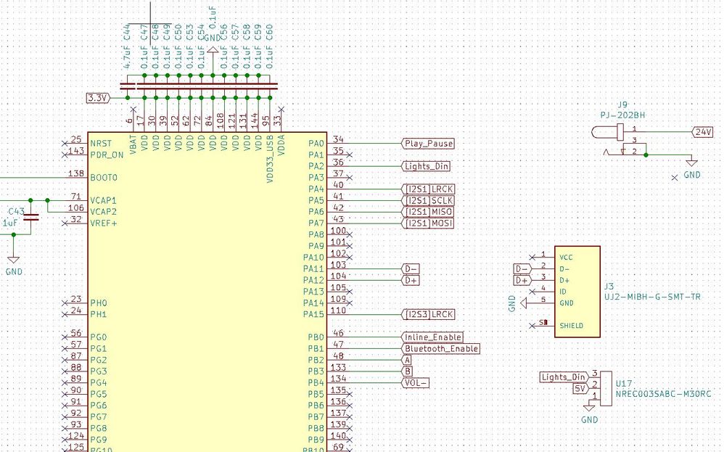Select the Lights_Din label at PA2
Image resolution: width=724 pixels, height=452 pixels.
(x=426, y=166)
